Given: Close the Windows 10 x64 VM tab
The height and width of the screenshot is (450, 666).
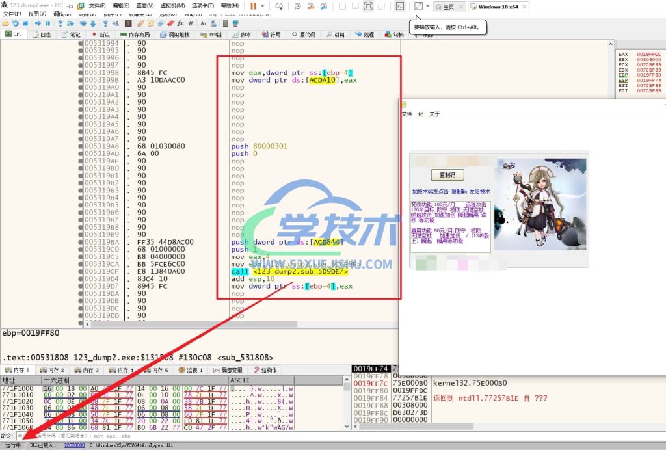Looking at the screenshot, I should click(526, 7).
